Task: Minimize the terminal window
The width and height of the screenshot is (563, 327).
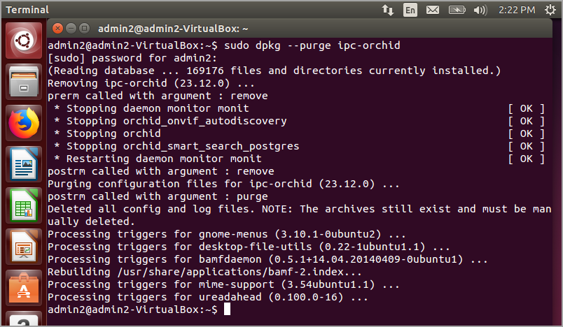Action: coord(69,29)
